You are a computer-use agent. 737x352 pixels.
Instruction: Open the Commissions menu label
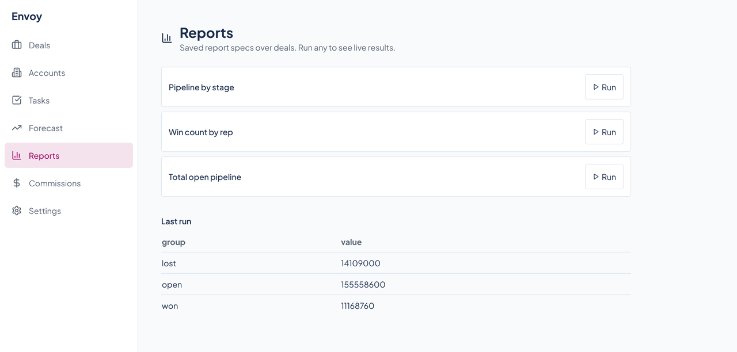[55, 183]
